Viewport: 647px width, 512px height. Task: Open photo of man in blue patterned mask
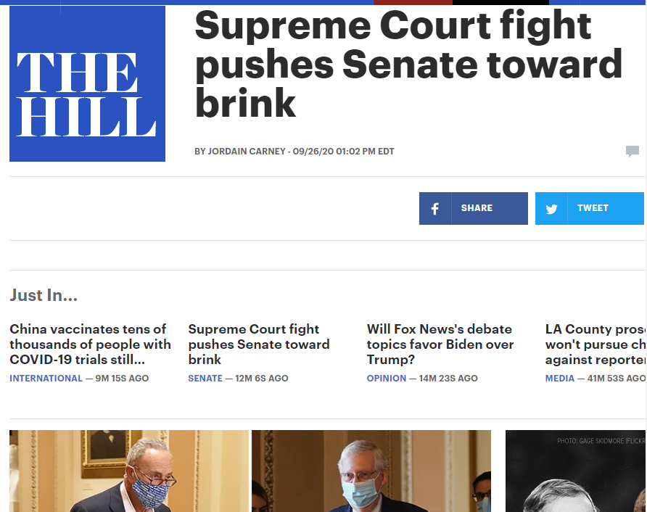click(x=129, y=471)
